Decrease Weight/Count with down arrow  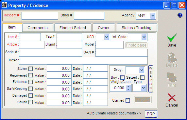coord(128,89)
